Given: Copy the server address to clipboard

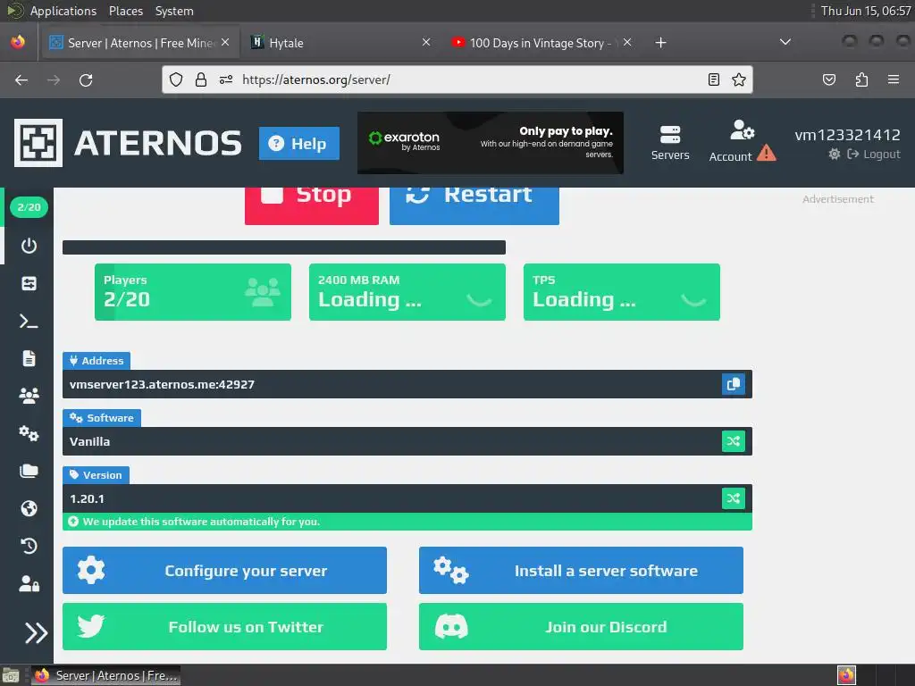Looking at the screenshot, I should 734,384.
